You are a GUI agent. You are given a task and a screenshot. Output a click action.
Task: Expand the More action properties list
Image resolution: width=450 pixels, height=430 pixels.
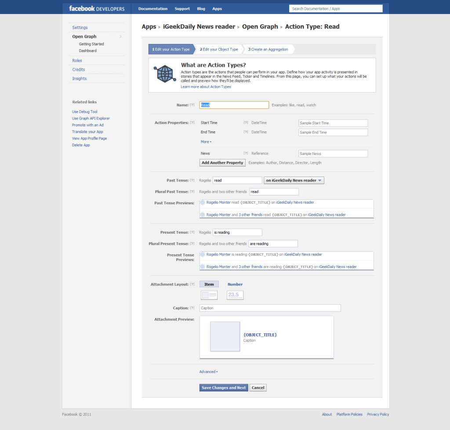206,142
